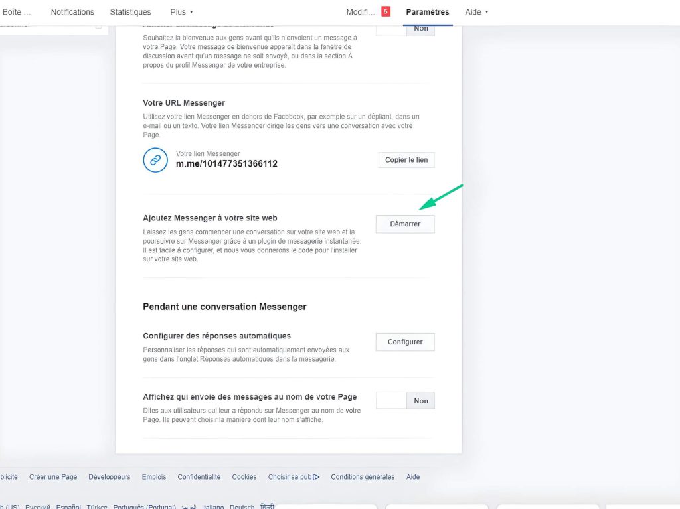This screenshot has width=680, height=509.
Task: Open the Notifications tab
Action: [x=72, y=12]
